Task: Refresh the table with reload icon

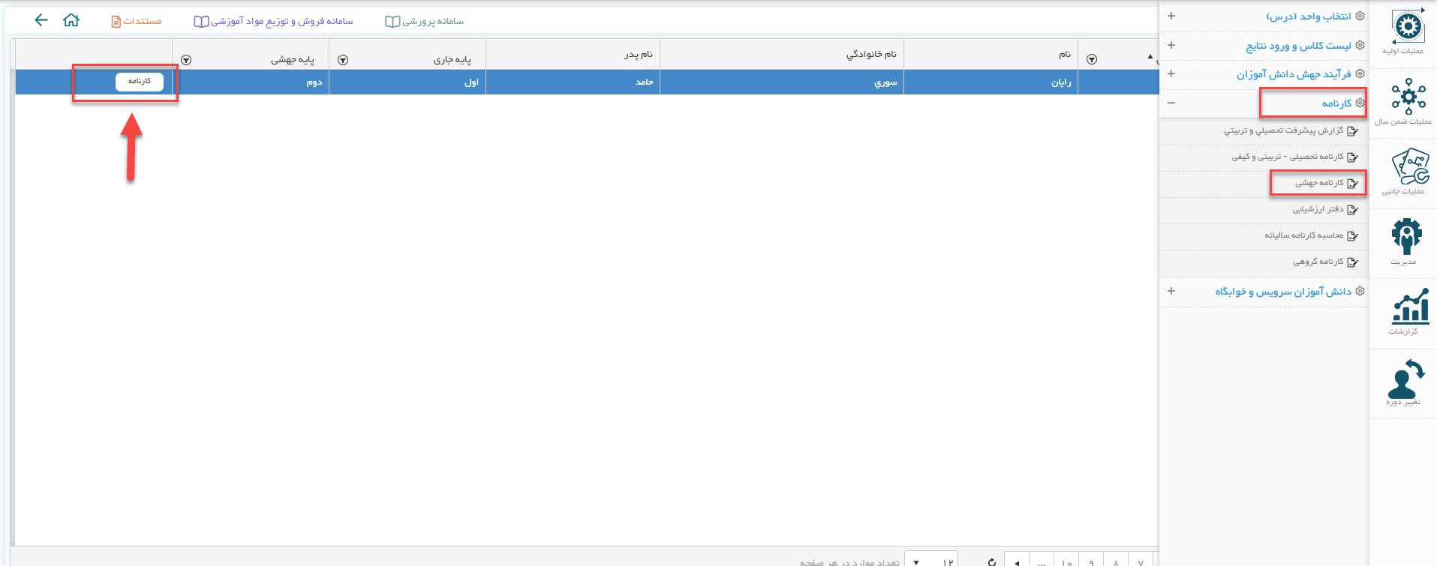Action: click(991, 562)
